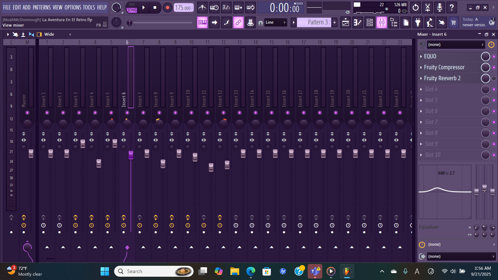Click the clock icon beside input selector

[491, 44]
